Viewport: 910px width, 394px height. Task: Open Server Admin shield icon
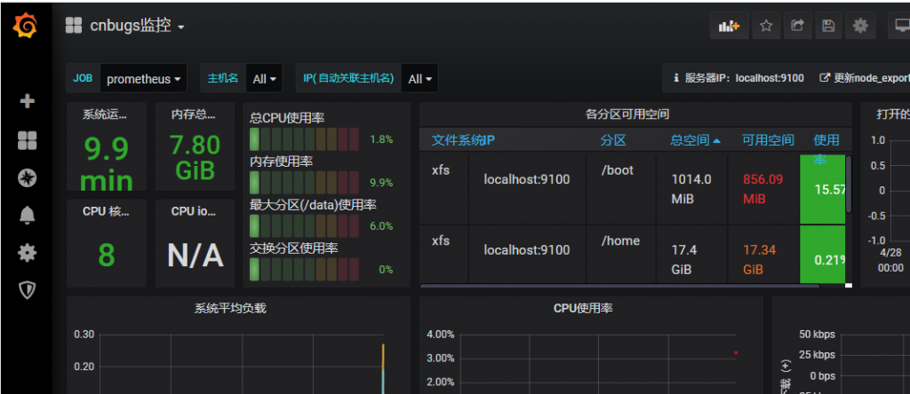(27, 290)
